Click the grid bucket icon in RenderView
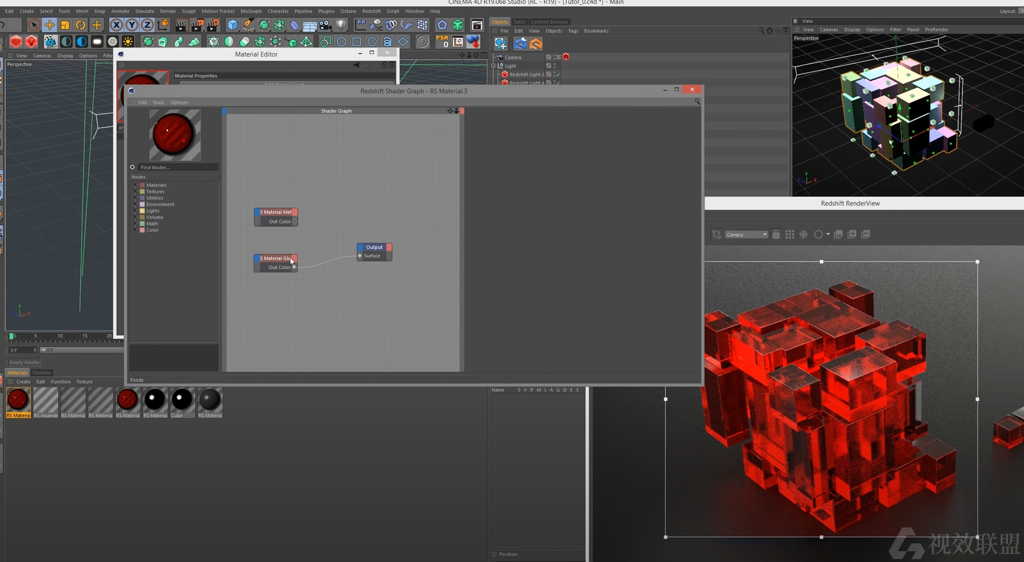The width and height of the screenshot is (1024, 562). click(x=790, y=234)
